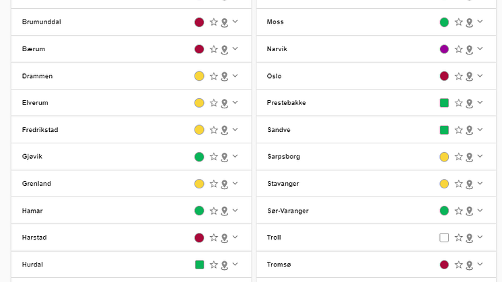
Task: Expand the Troll row chevron
Action: pos(480,237)
